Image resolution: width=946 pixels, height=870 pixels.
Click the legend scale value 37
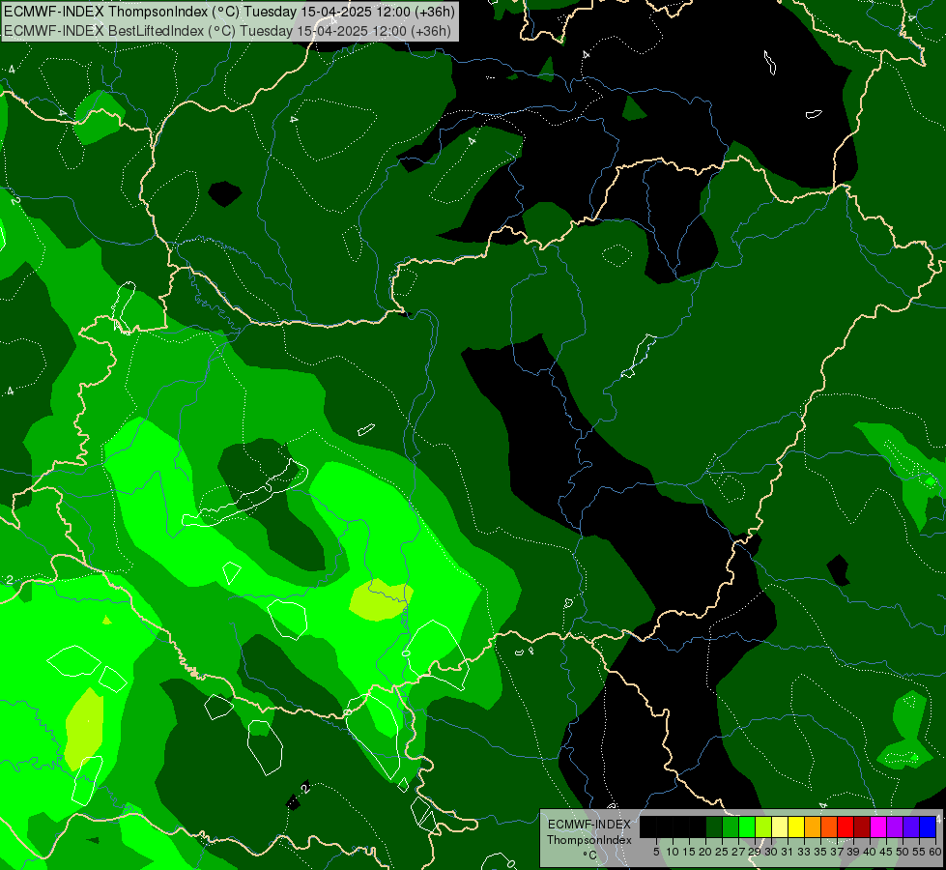pyautogui.click(x=837, y=852)
